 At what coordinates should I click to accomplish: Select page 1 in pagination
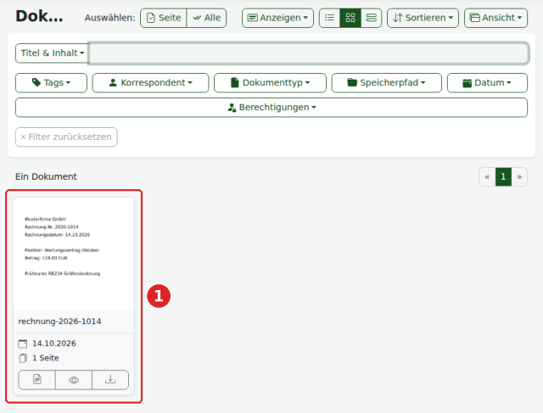click(x=503, y=177)
